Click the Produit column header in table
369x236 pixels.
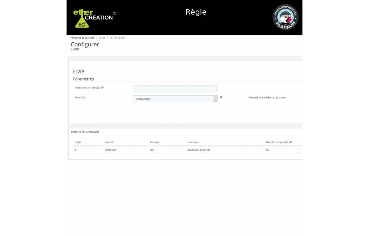(x=109, y=142)
